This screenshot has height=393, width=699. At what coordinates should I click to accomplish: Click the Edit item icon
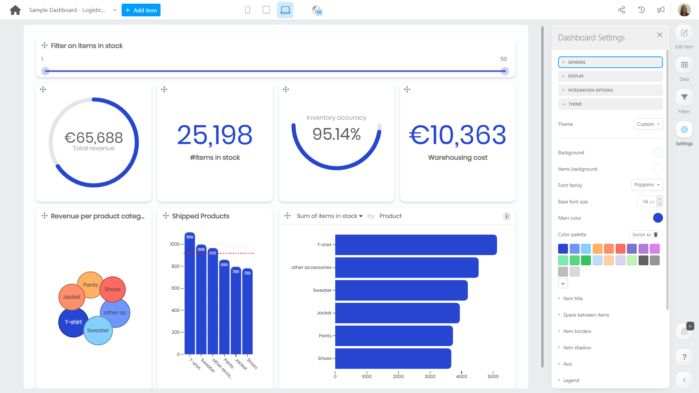[x=684, y=33]
